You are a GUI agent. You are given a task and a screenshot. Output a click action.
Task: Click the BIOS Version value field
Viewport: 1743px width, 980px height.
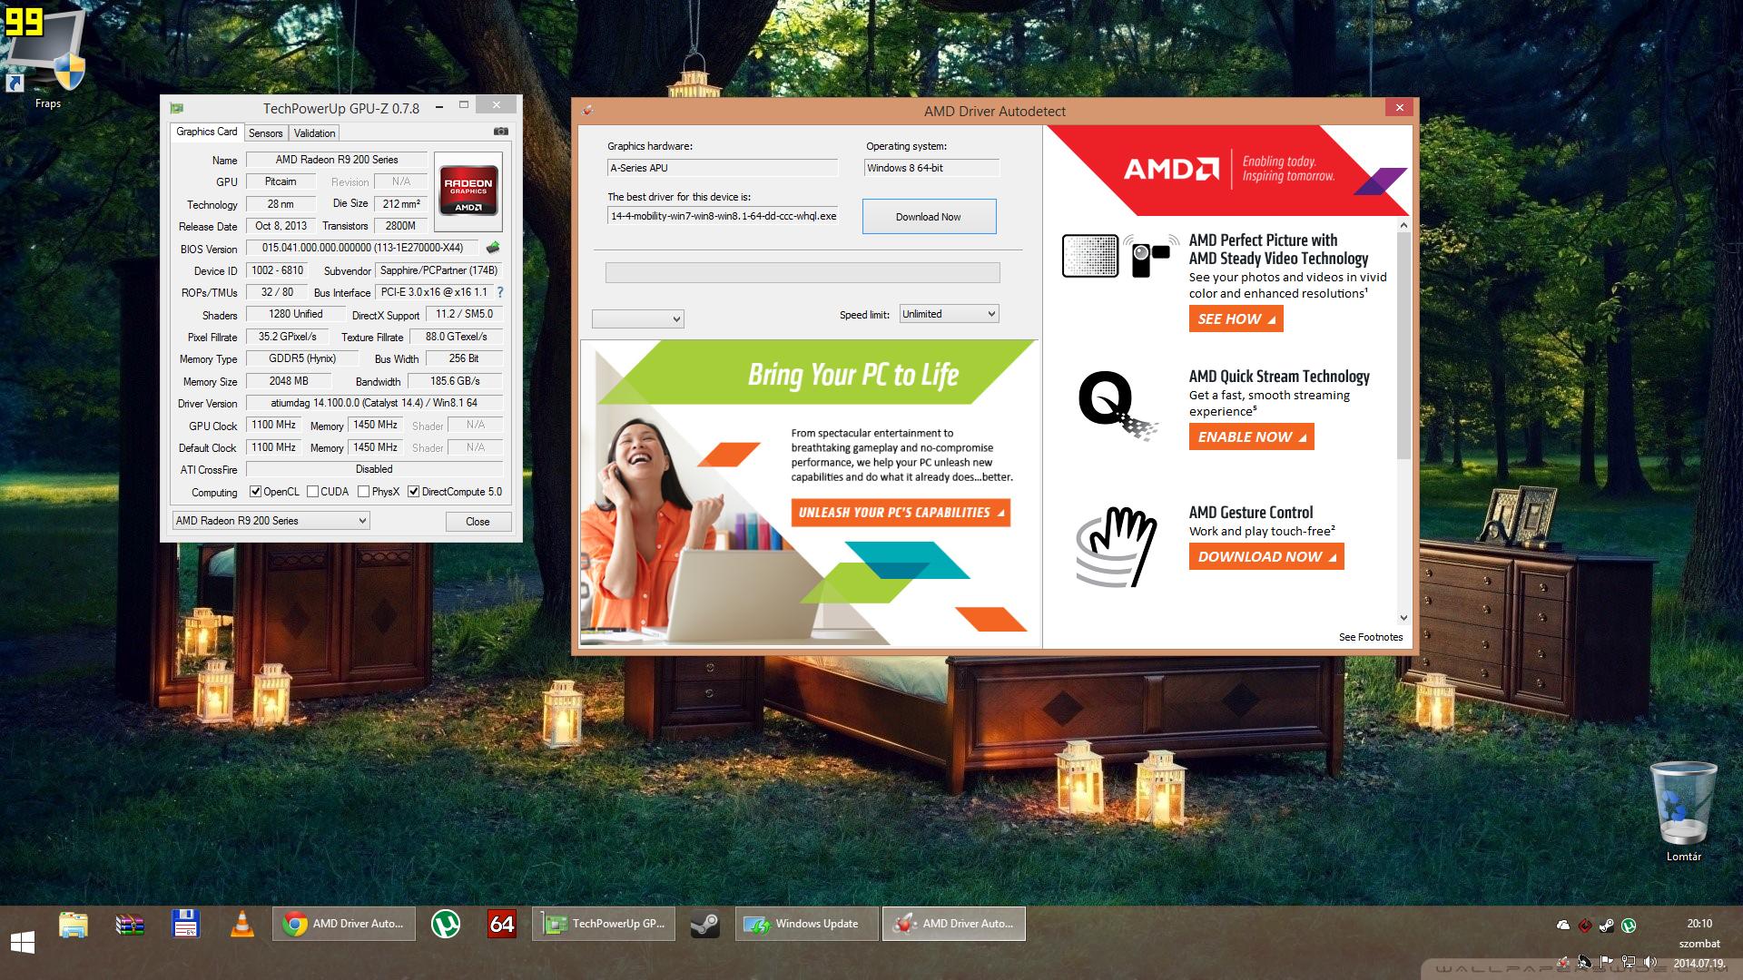point(363,248)
